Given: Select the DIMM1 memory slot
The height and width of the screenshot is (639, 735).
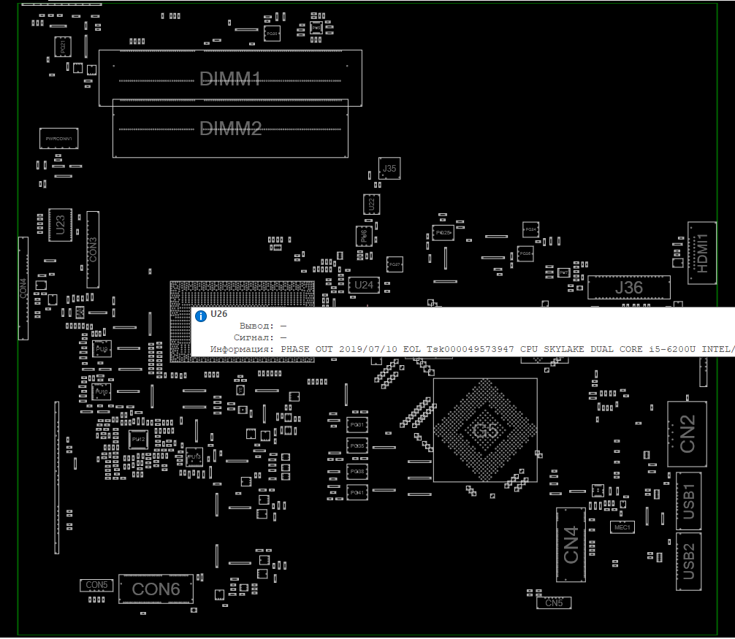Looking at the screenshot, I should coord(230,78).
